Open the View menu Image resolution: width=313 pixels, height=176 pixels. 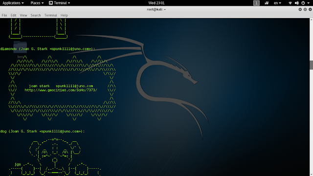coord(23,15)
